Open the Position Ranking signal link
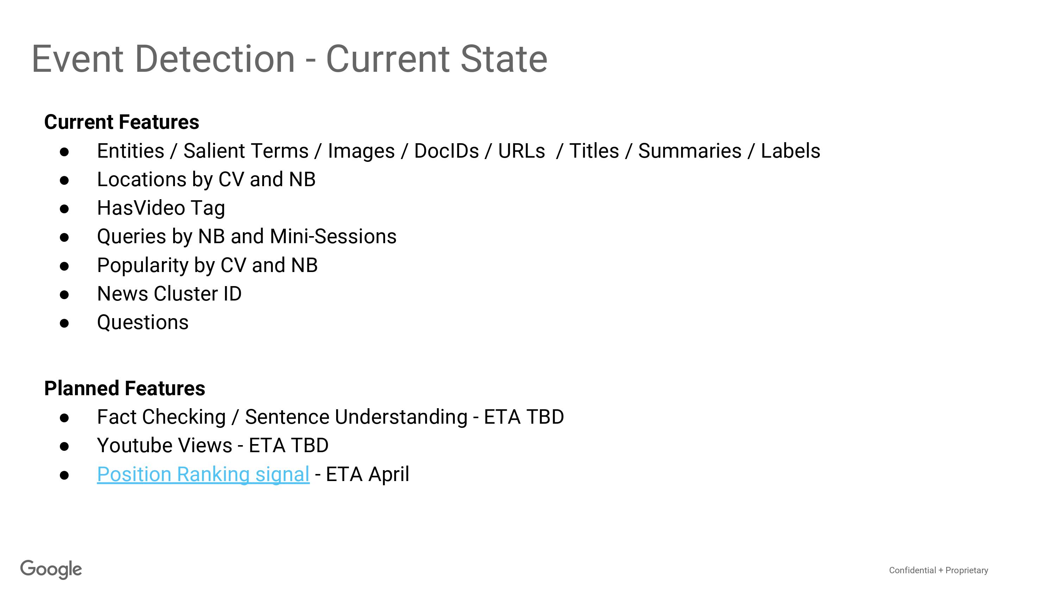Viewport: 1056px width, 594px height. (x=203, y=474)
